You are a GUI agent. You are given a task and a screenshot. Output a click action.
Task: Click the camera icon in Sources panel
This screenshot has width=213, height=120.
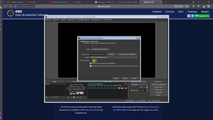(x=82, y=93)
